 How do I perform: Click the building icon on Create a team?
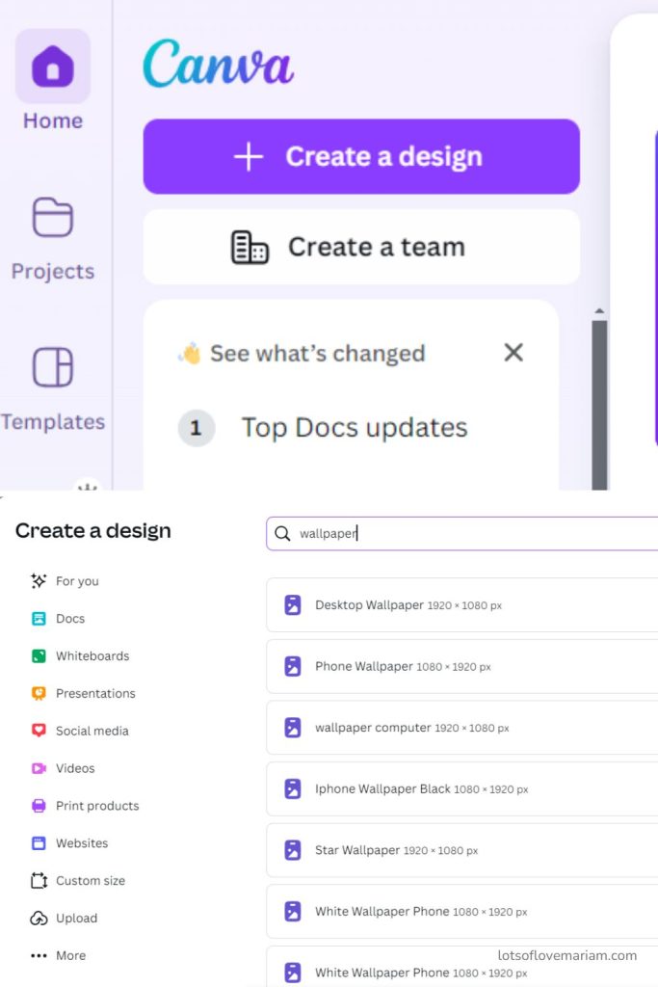tap(250, 247)
